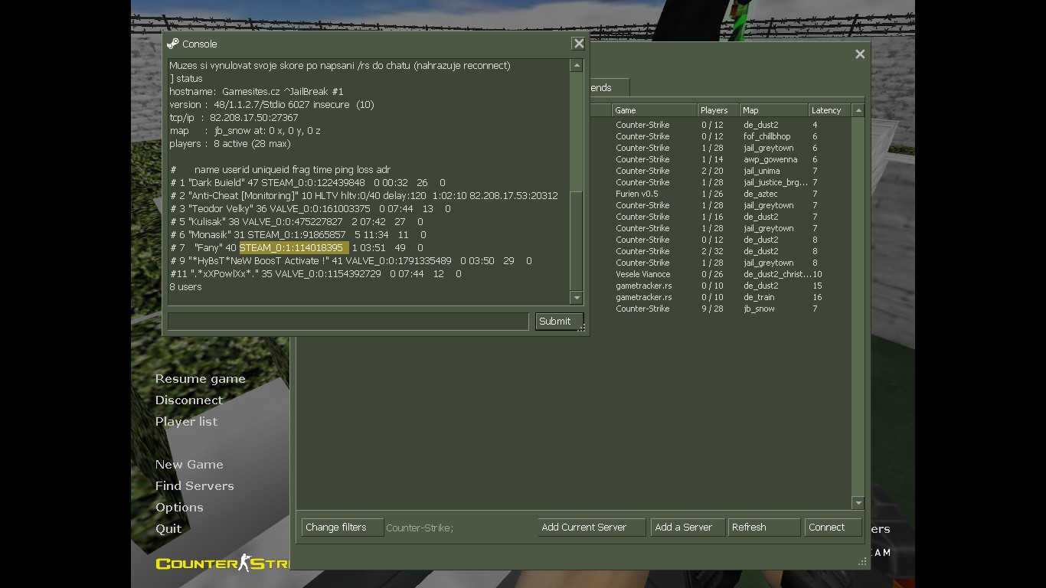The image size is (1046, 588).
Task: Select Vesele Vianoce server row
Action: [x=720, y=274]
